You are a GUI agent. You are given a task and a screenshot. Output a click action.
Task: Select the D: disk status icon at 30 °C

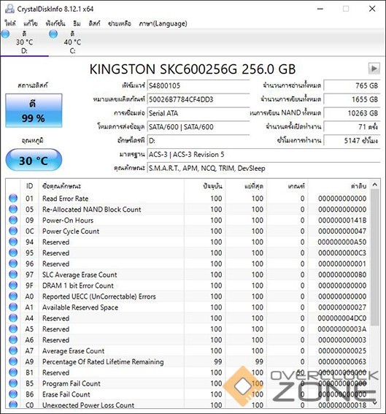click(6, 34)
